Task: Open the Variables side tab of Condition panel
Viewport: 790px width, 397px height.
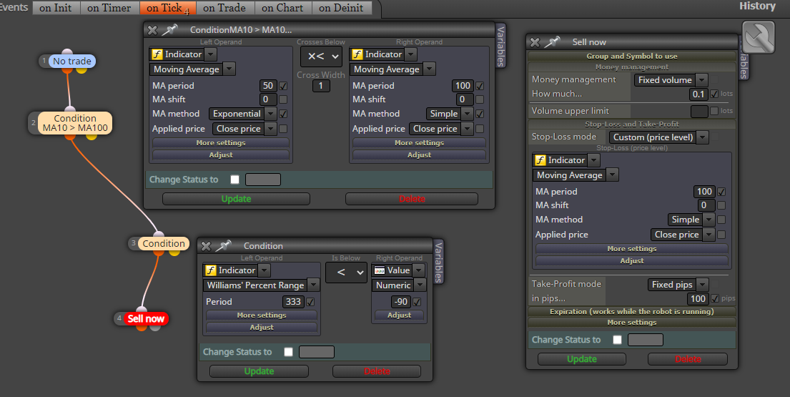Action: pyautogui.click(x=438, y=261)
